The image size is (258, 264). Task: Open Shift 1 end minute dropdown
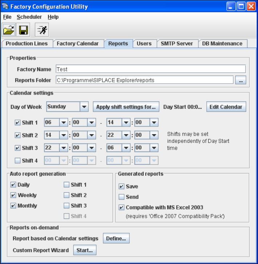[x=146, y=123]
